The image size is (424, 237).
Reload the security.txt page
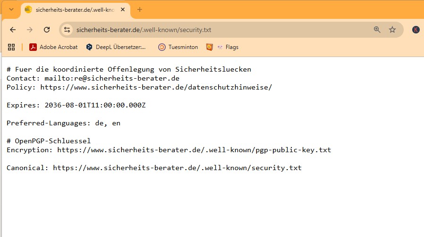pyautogui.click(x=47, y=30)
